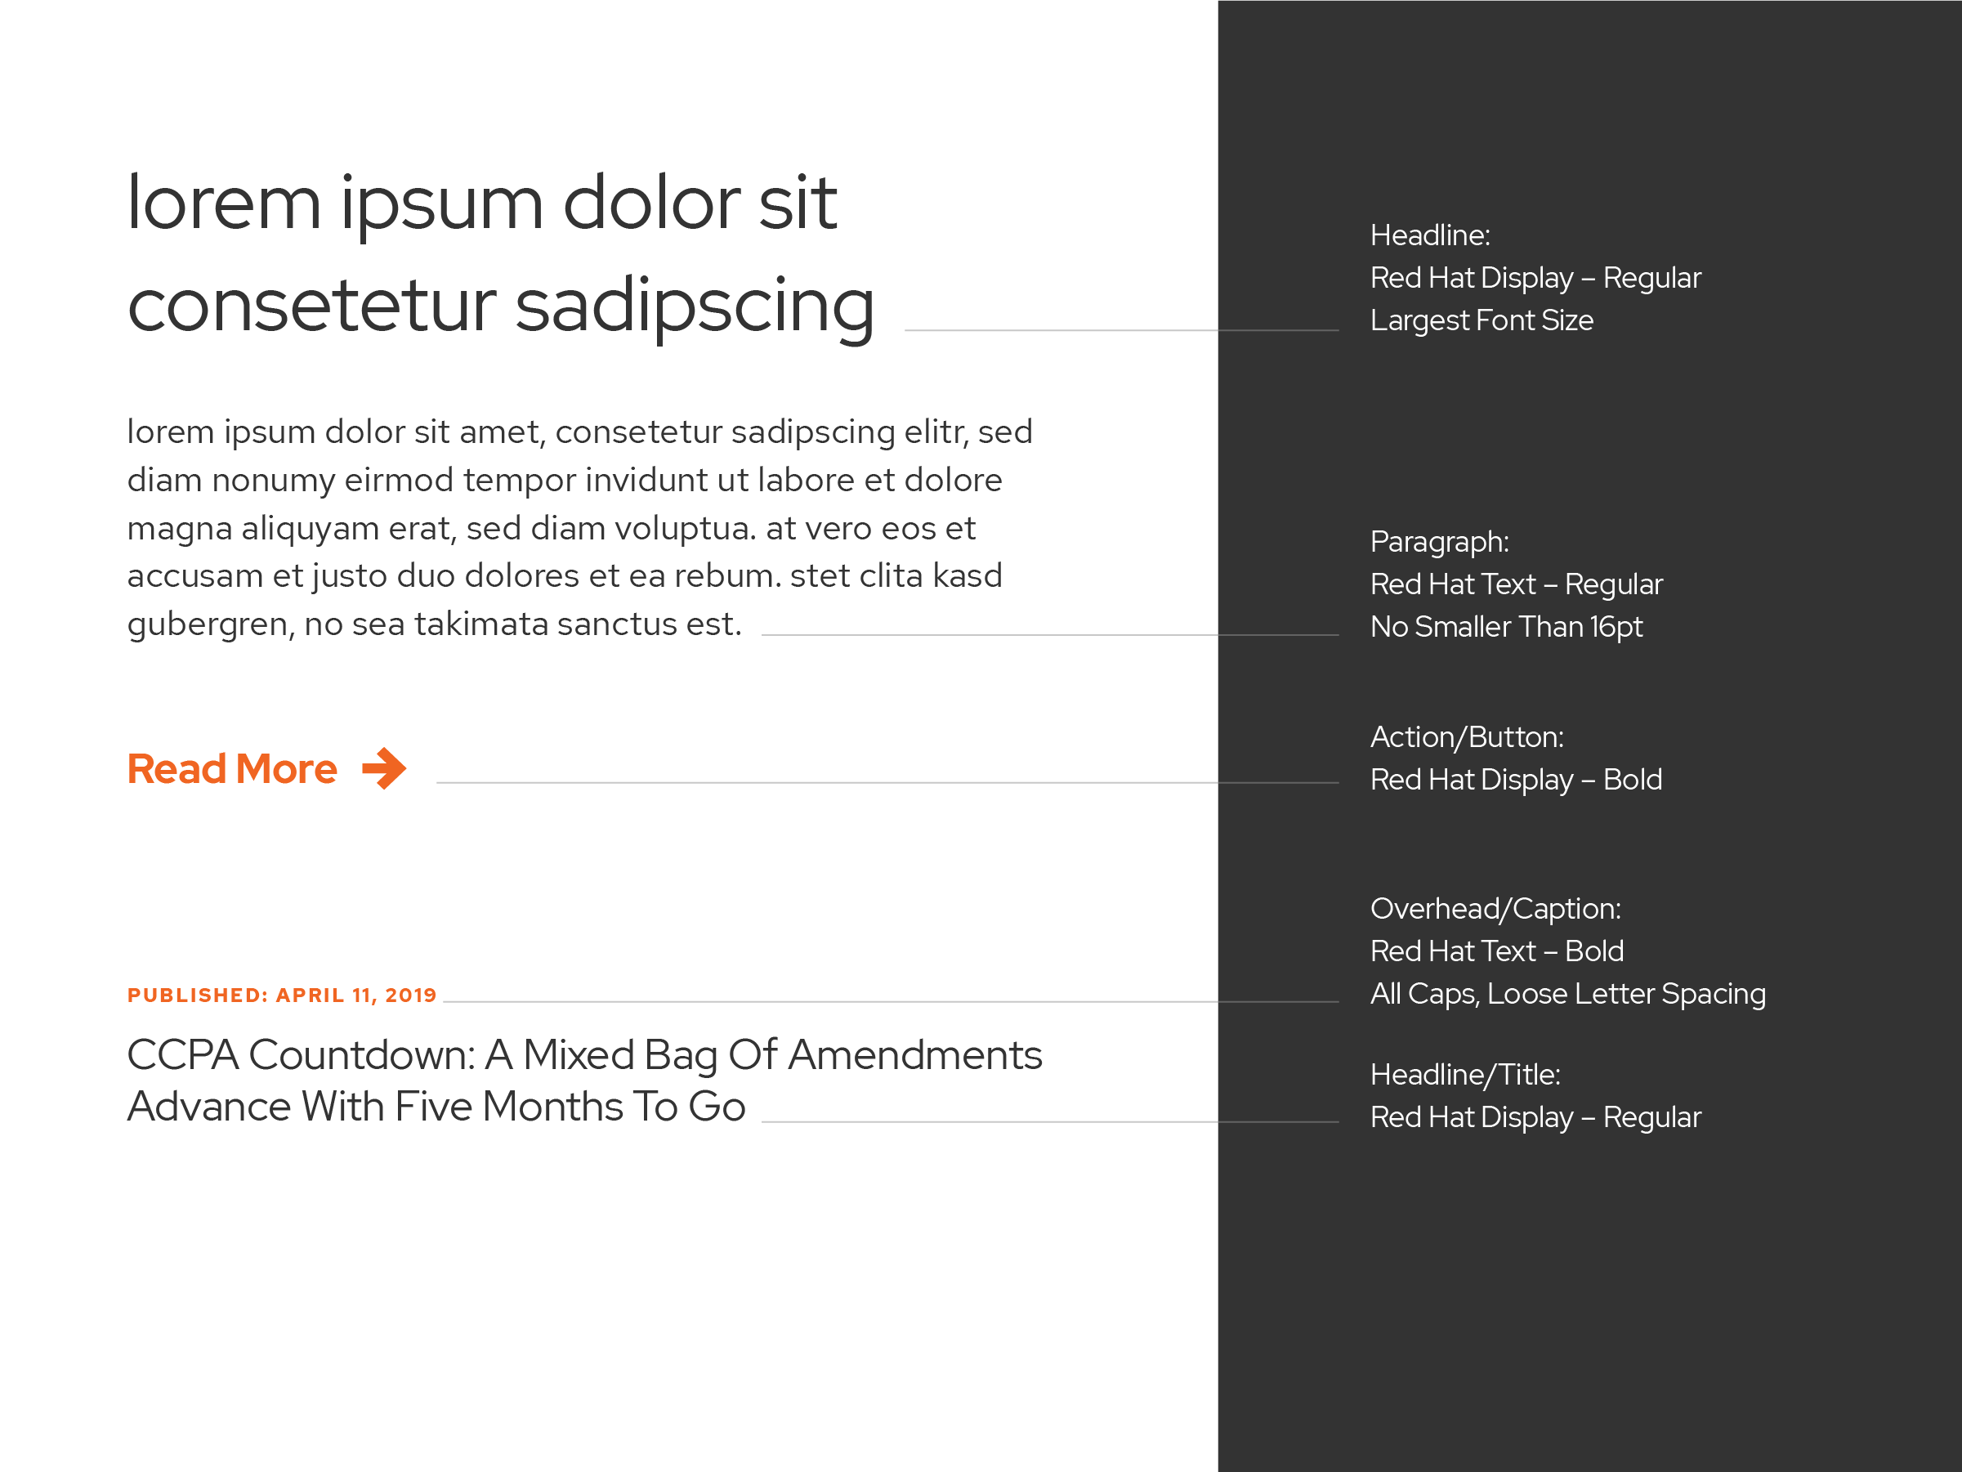Image resolution: width=1962 pixels, height=1472 pixels.
Task: Select the consetetur sadipscing headline line
Action: [501, 306]
